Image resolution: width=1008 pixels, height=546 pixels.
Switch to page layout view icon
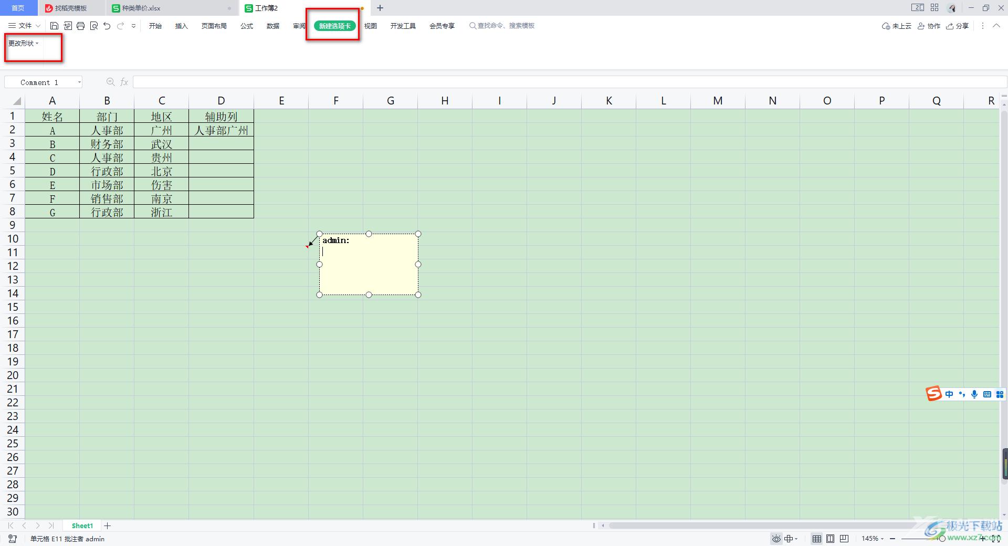831,539
